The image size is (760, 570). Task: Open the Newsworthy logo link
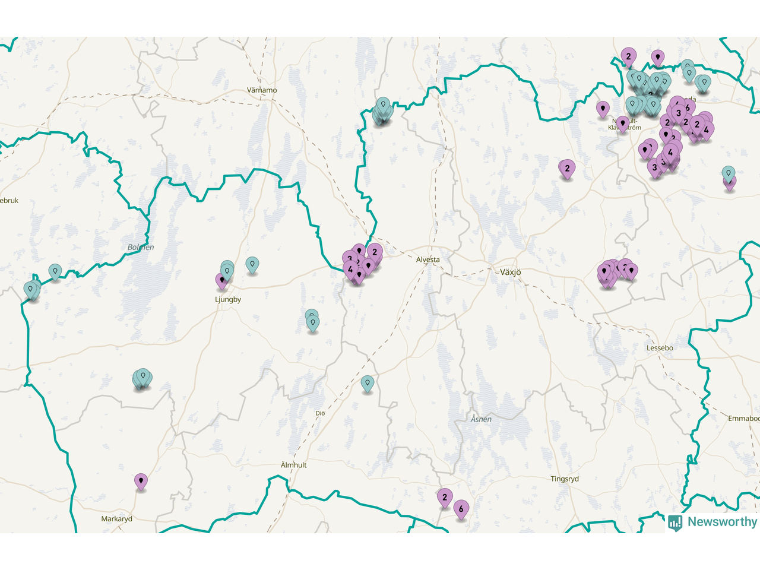pos(712,522)
